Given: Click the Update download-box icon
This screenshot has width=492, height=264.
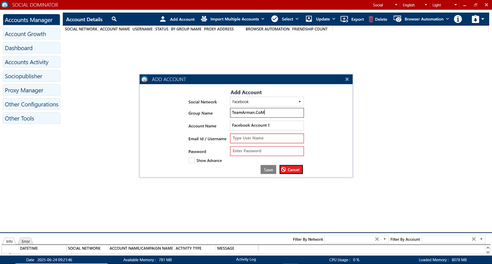Looking at the screenshot, I should pos(309,19).
